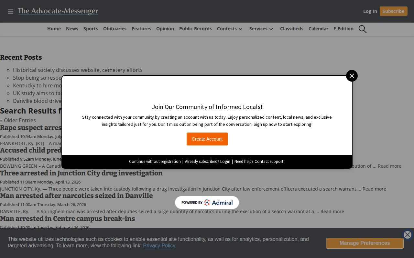The height and width of the screenshot is (258, 414).
Task: Click the Log In link
Action: [x=370, y=11]
